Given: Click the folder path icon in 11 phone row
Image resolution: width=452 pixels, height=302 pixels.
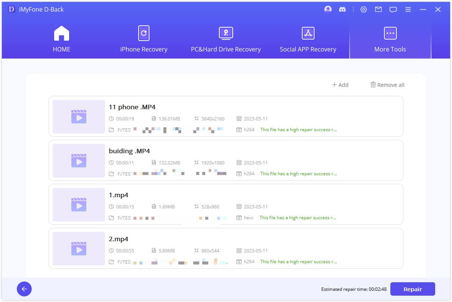Looking at the screenshot, I should tap(111, 130).
